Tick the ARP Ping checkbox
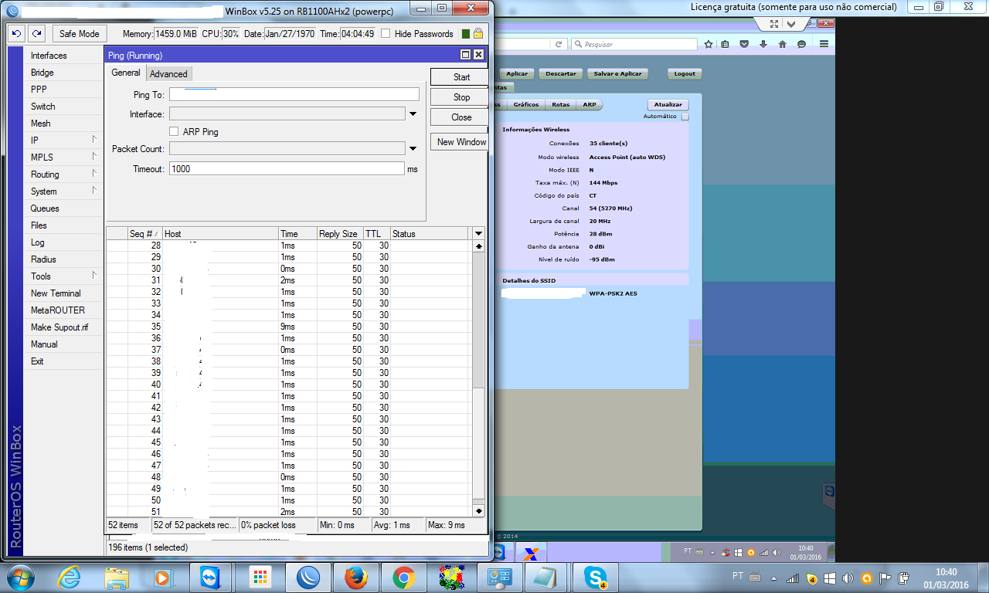 [174, 132]
